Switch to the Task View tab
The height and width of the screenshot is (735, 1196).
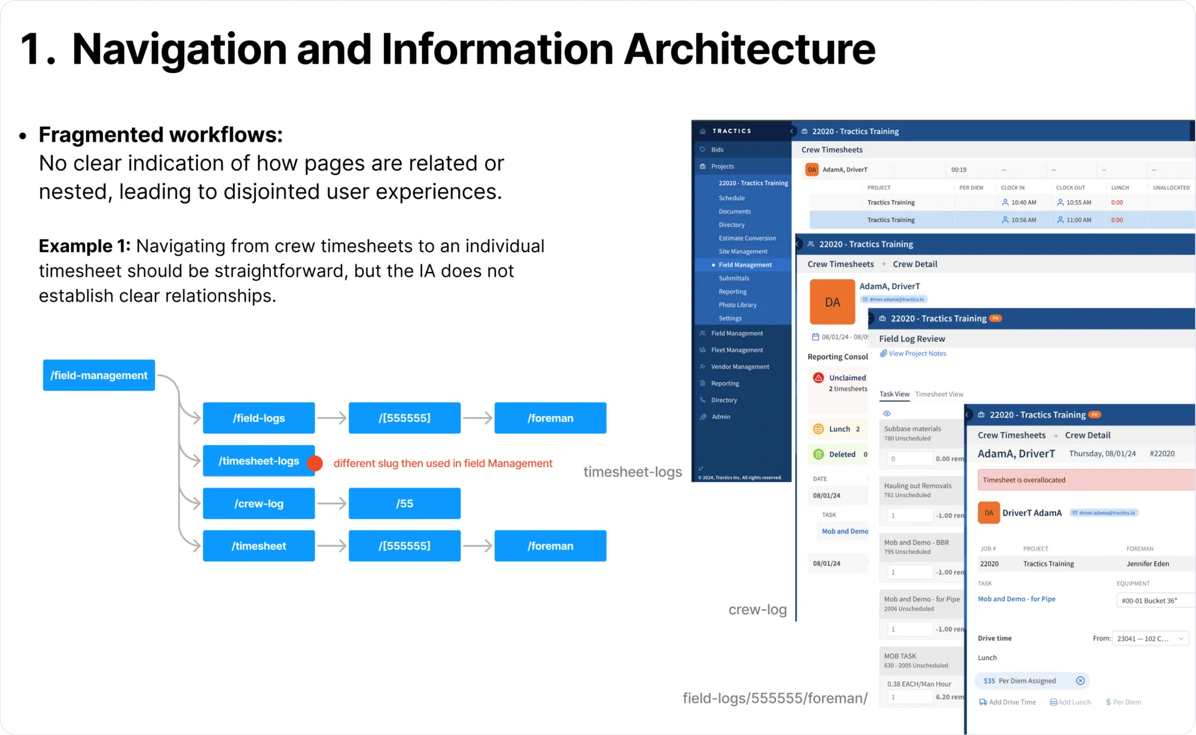pos(894,394)
